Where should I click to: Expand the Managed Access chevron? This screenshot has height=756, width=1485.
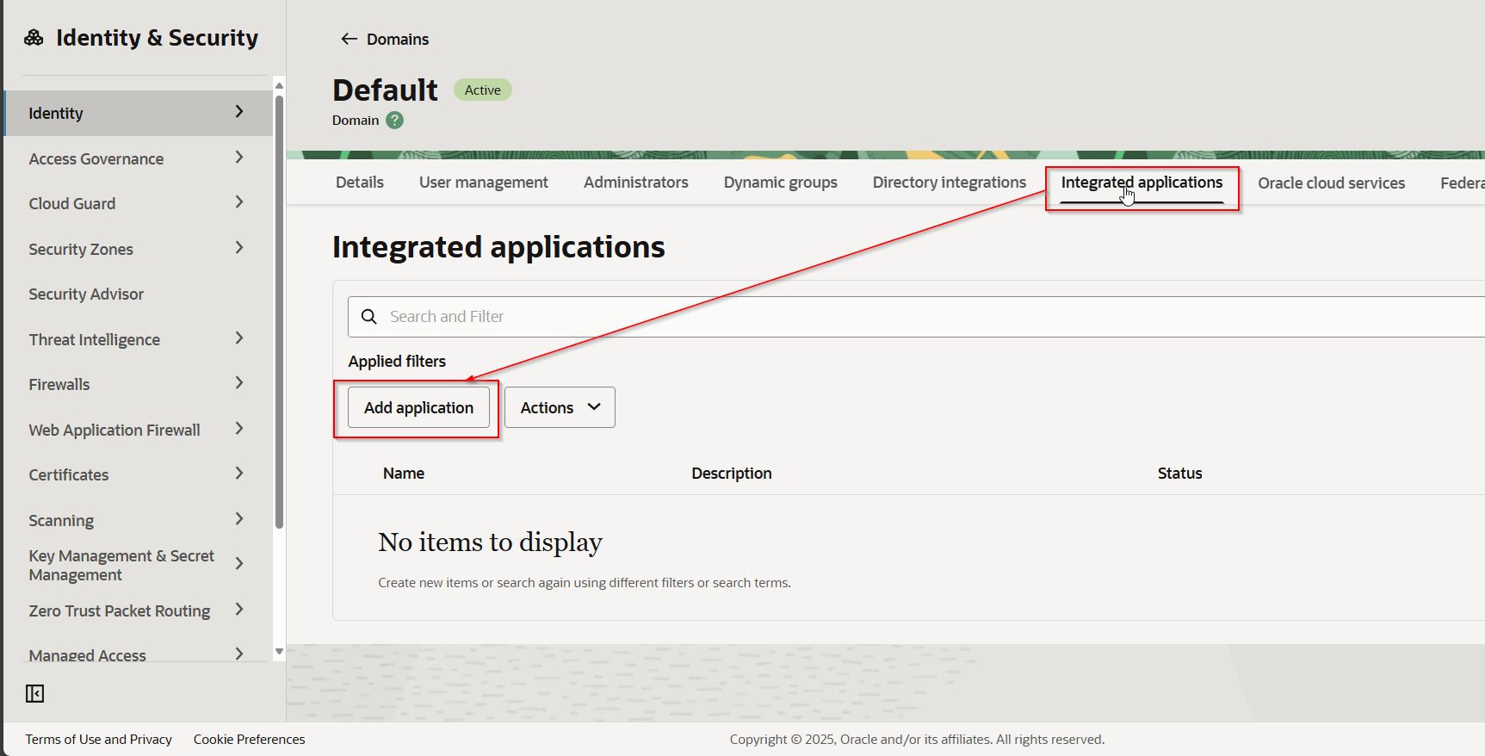[x=239, y=654]
